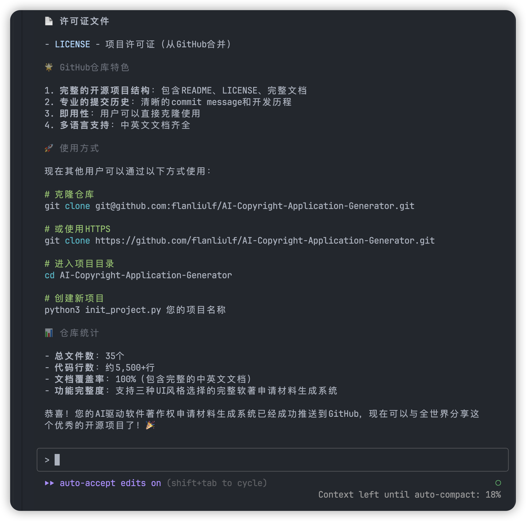Click the python3 init_project.py command line
The height and width of the screenshot is (521, 526).
pos(135,310)
